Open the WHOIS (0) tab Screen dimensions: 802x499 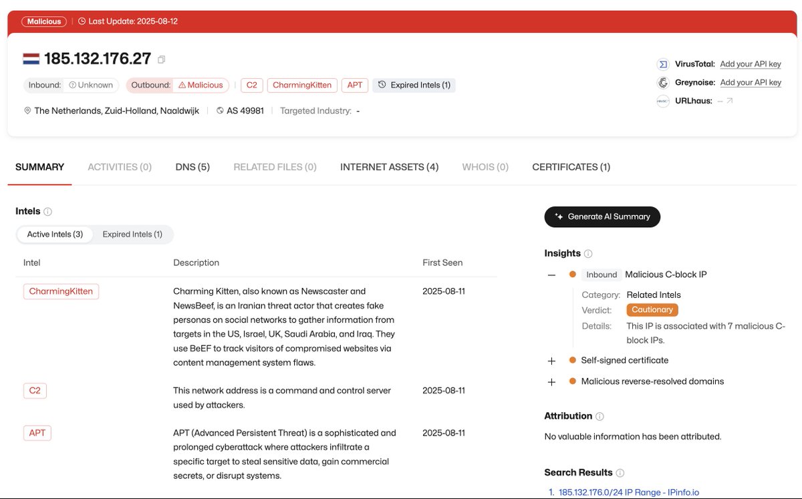tap(485, 167)
